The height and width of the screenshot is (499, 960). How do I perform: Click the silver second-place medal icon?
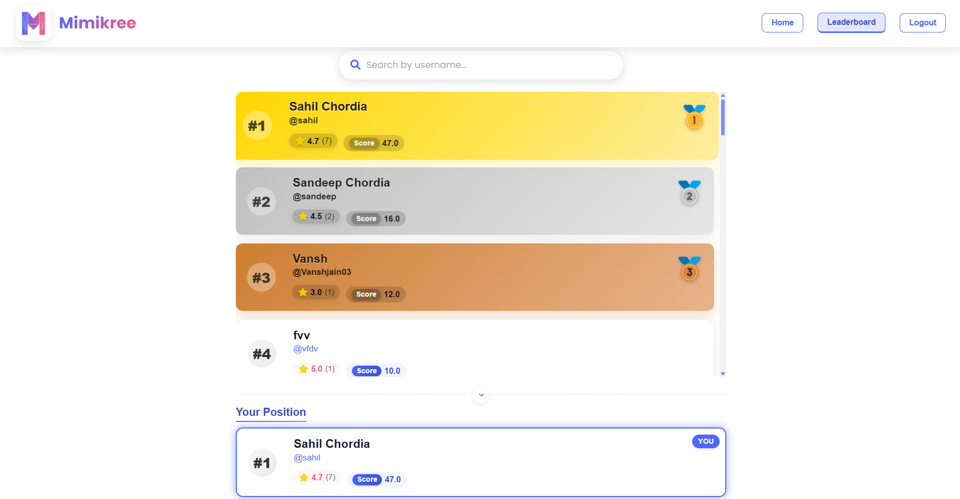(689, 193)
